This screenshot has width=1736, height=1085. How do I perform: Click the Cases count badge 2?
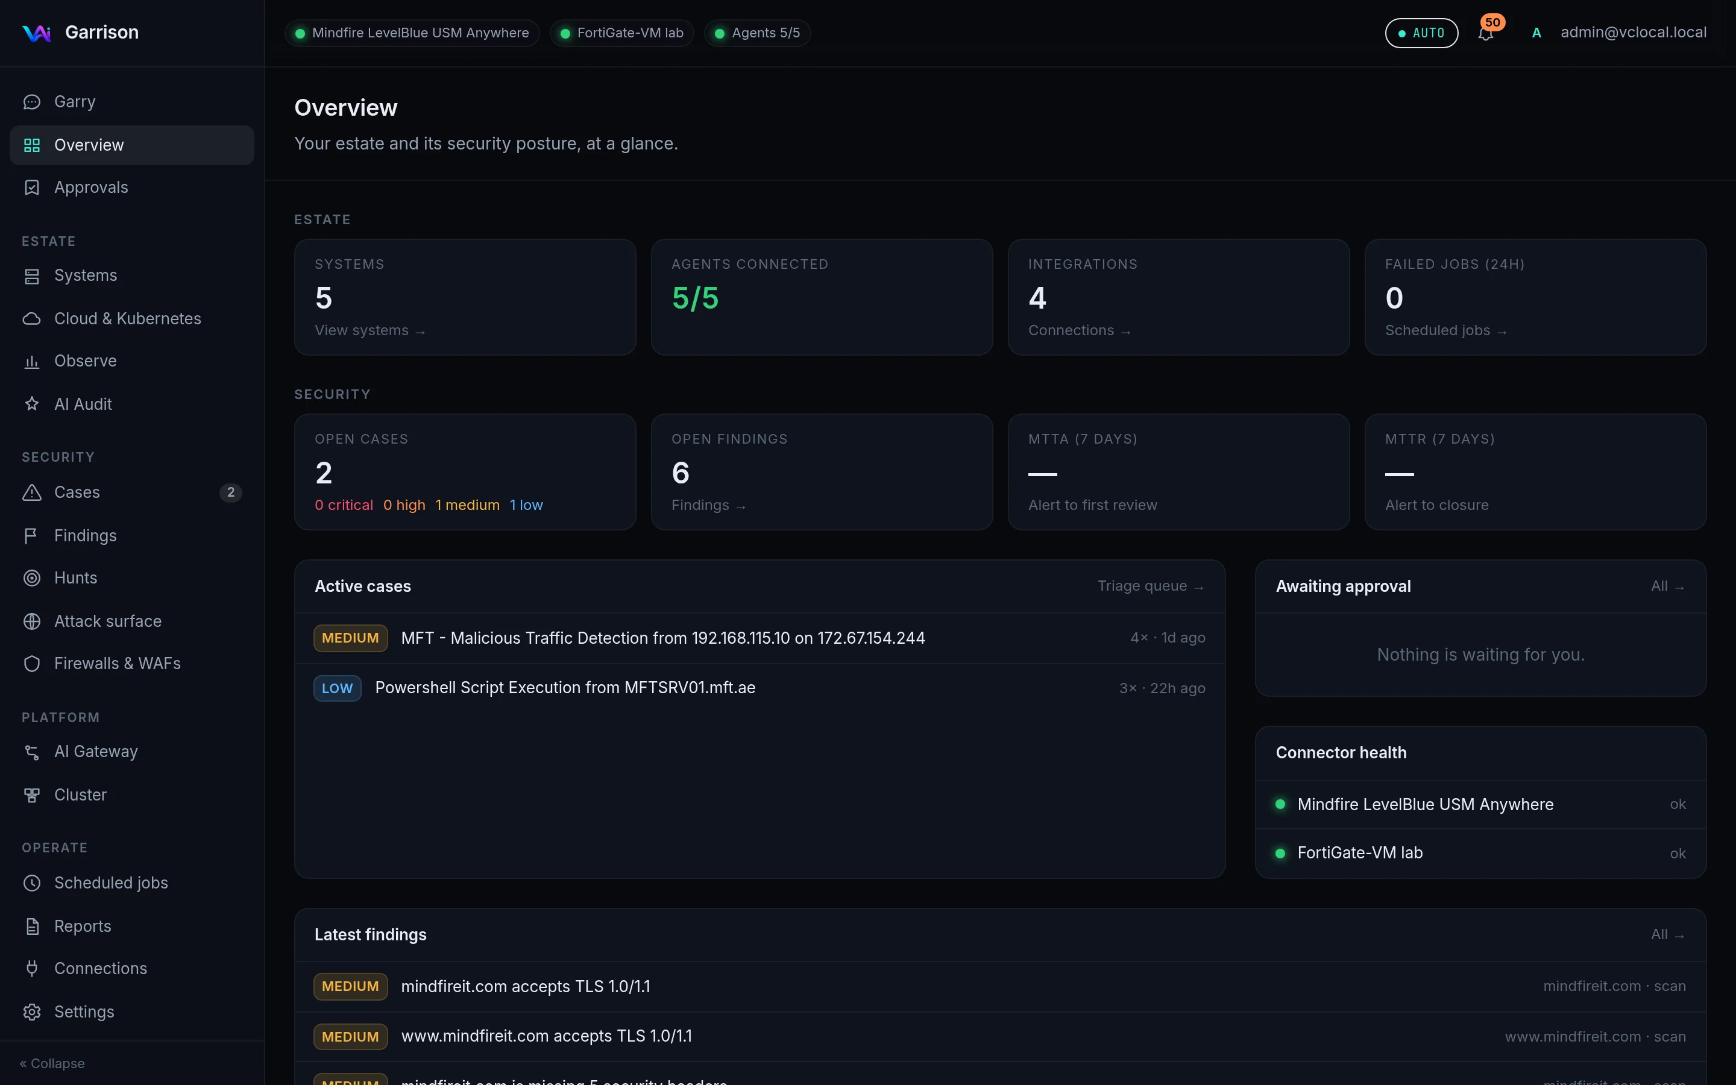[x=230, y=492]
